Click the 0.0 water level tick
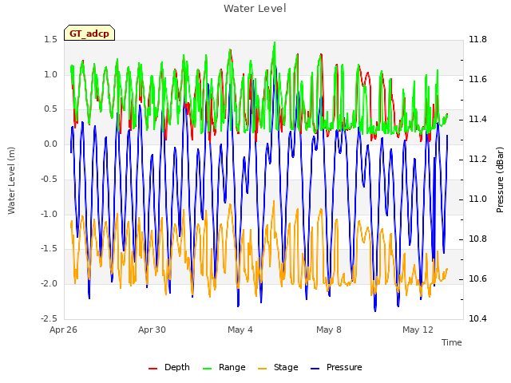Viewport: 511px width, 383px height. 50,144
